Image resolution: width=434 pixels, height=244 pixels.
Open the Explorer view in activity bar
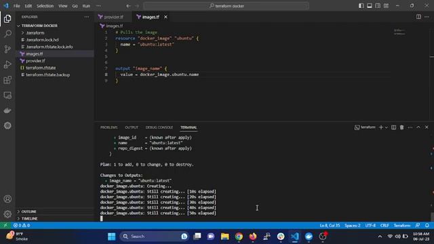click(7, 18)
